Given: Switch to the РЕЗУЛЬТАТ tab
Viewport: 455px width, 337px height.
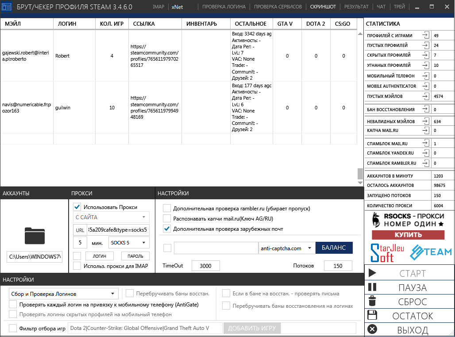Looking at the screenshot, I should click(x=356, y=7).
